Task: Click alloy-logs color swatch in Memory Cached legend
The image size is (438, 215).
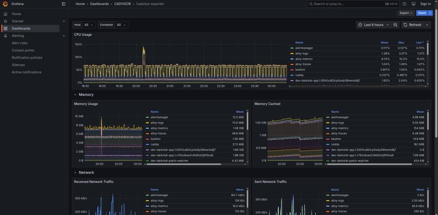Action: 328,123
